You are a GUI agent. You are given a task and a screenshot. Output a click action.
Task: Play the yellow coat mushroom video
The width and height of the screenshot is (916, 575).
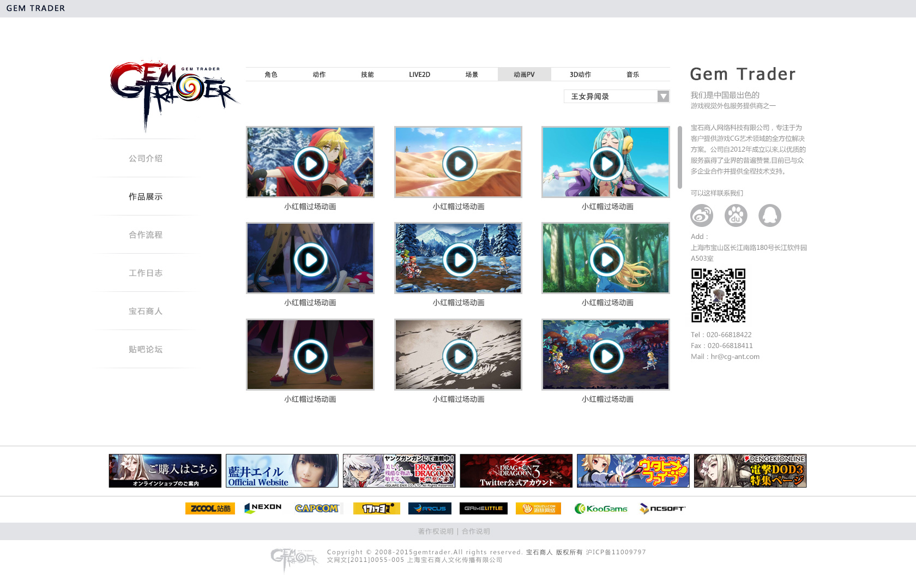(310, 259)
